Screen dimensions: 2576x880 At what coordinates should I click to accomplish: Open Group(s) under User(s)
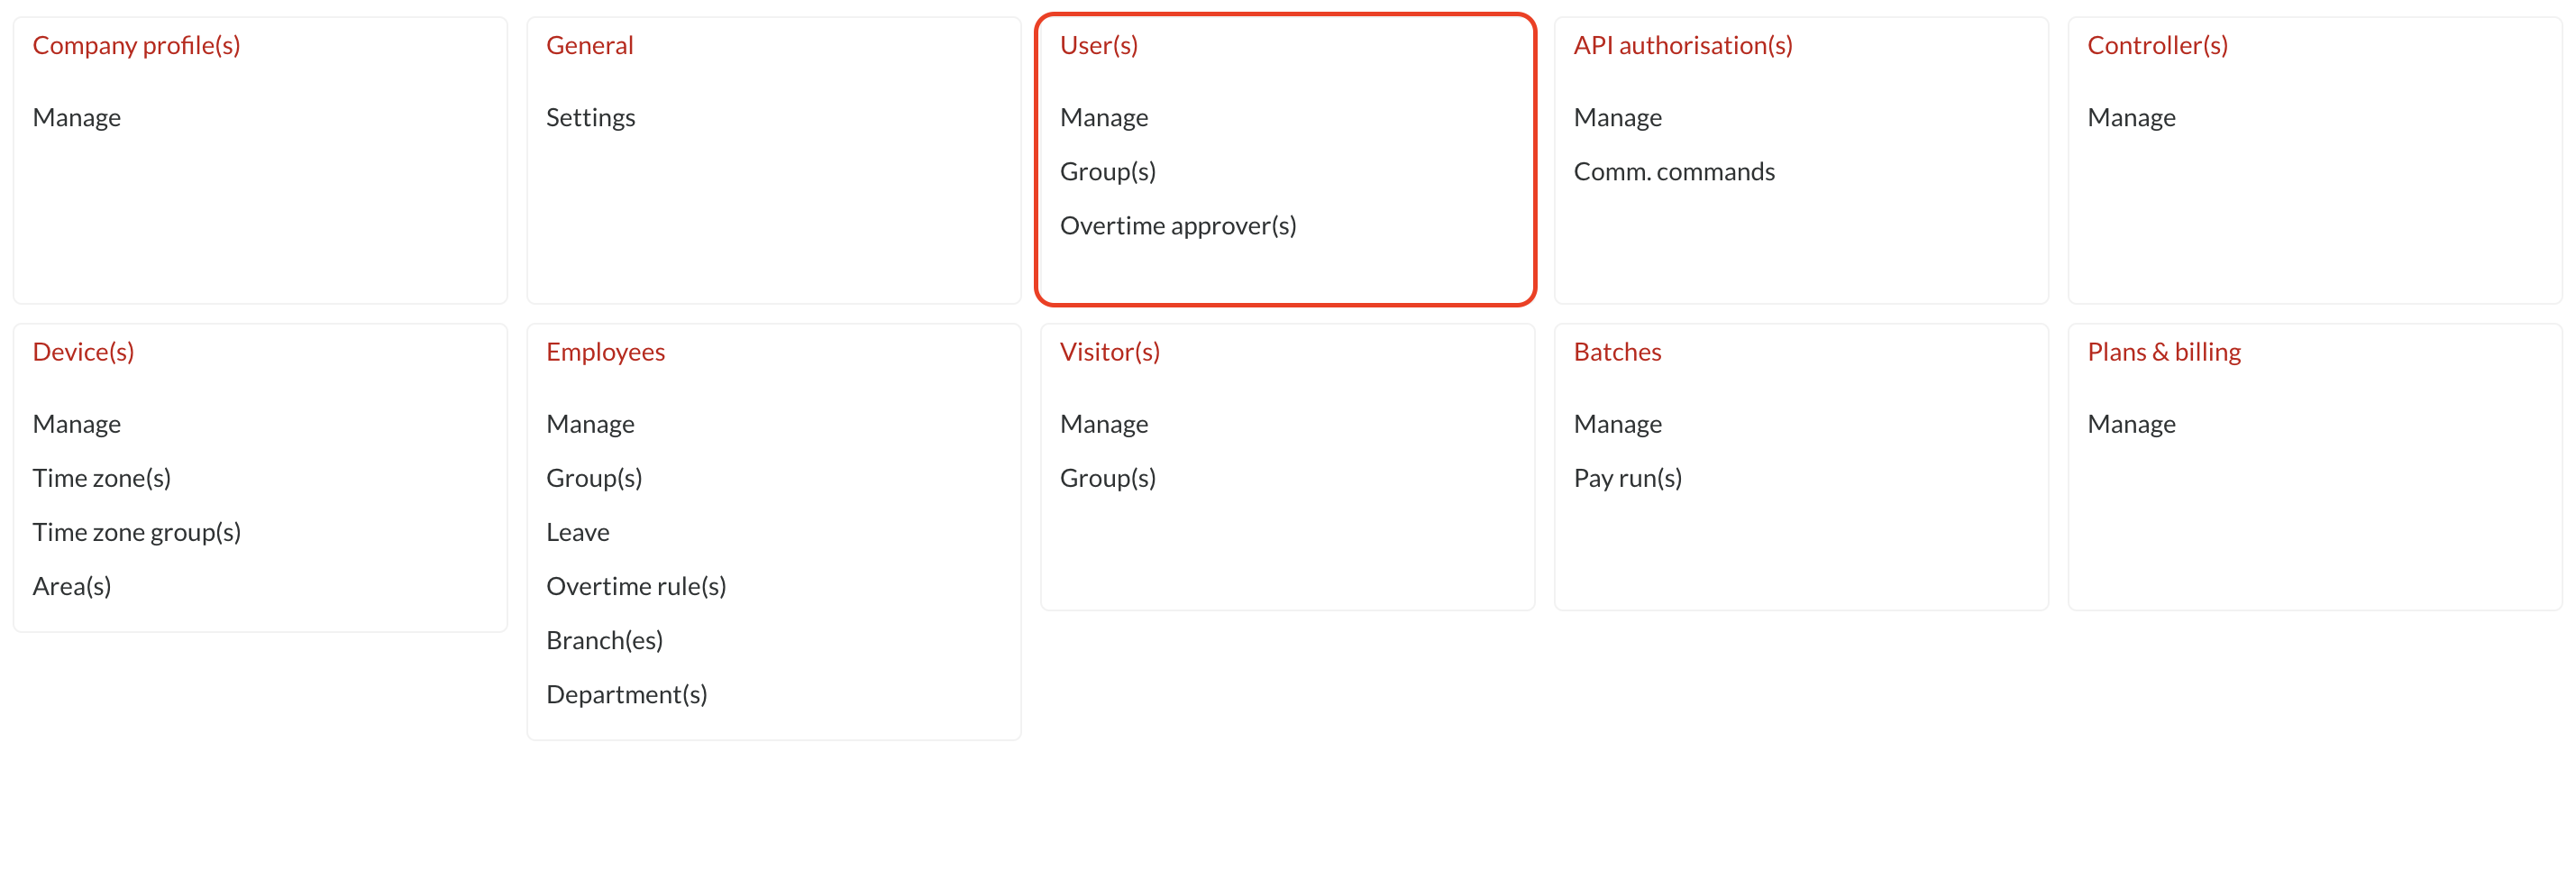[x=1107, y=171]
